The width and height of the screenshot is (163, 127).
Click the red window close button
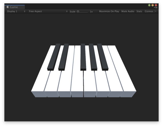point(156,5)
